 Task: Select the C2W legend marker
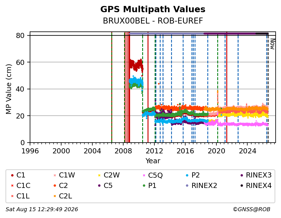[x=99, y=175]
